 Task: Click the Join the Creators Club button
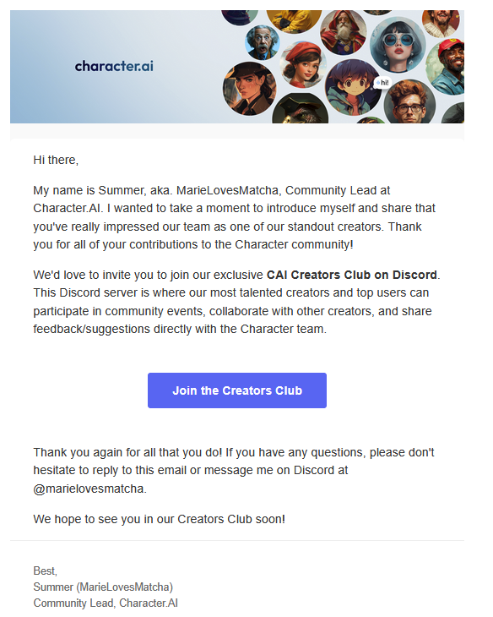click(237, 390)
